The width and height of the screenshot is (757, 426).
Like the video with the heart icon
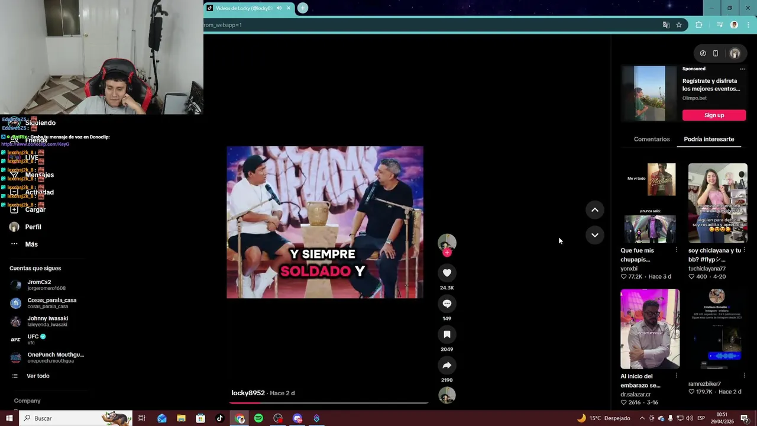coord(447,273)
